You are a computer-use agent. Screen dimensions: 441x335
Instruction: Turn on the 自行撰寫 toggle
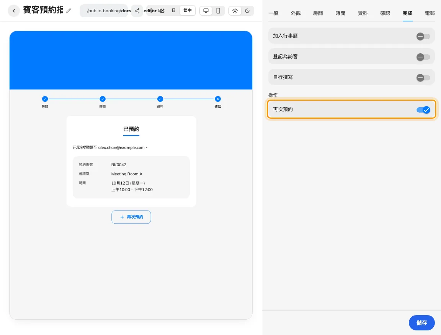423,78
